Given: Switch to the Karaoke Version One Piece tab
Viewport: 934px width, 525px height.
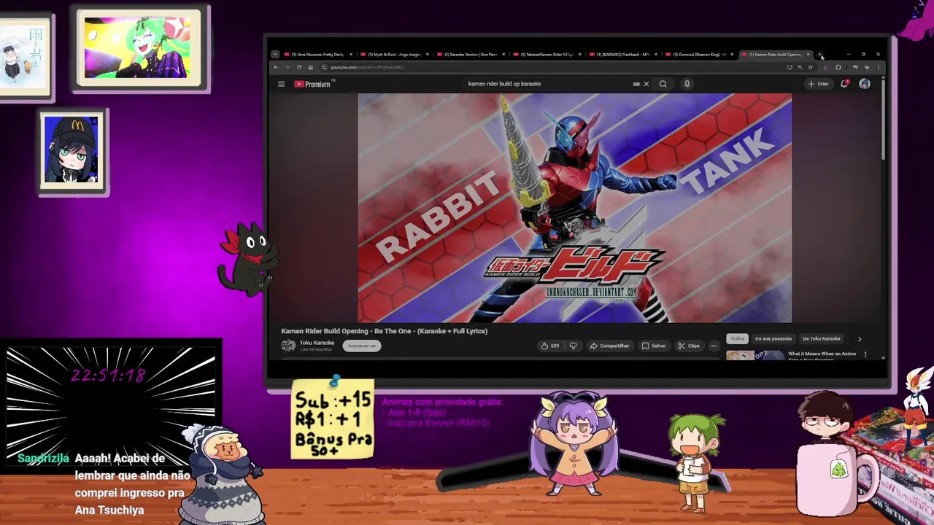Looking at the screenshot, I should [471, 55].
